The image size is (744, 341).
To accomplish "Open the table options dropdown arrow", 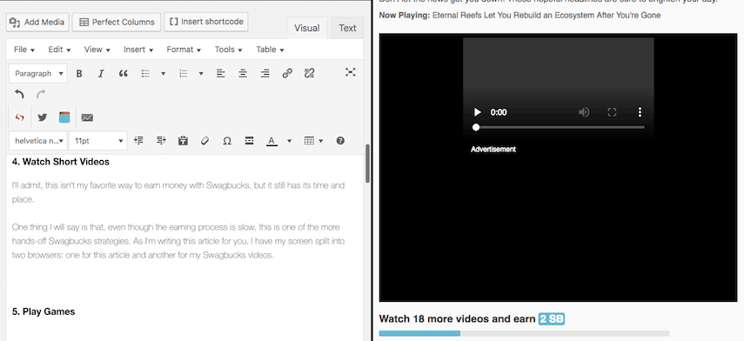I will point(321,141).
